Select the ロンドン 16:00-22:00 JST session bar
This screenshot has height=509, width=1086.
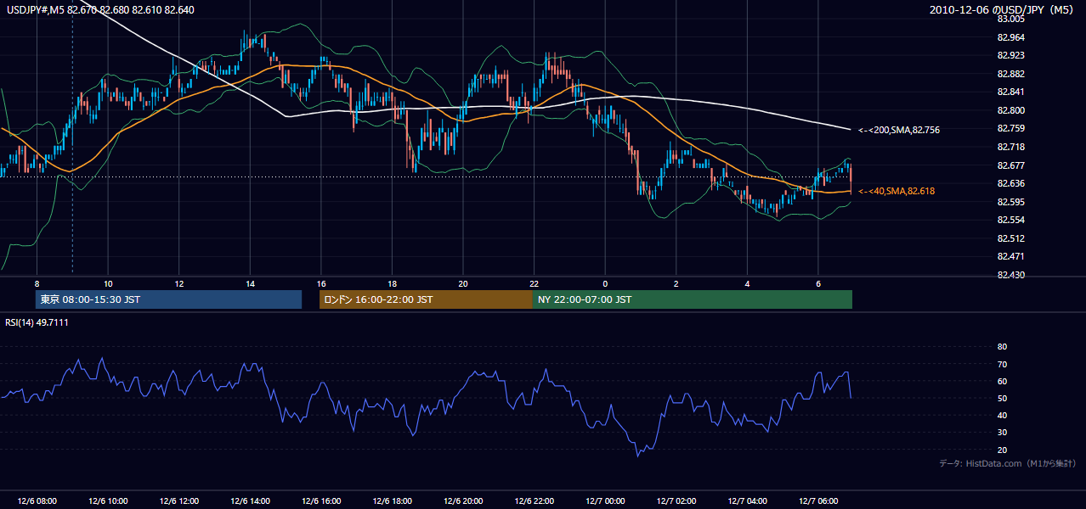[426, 299]
